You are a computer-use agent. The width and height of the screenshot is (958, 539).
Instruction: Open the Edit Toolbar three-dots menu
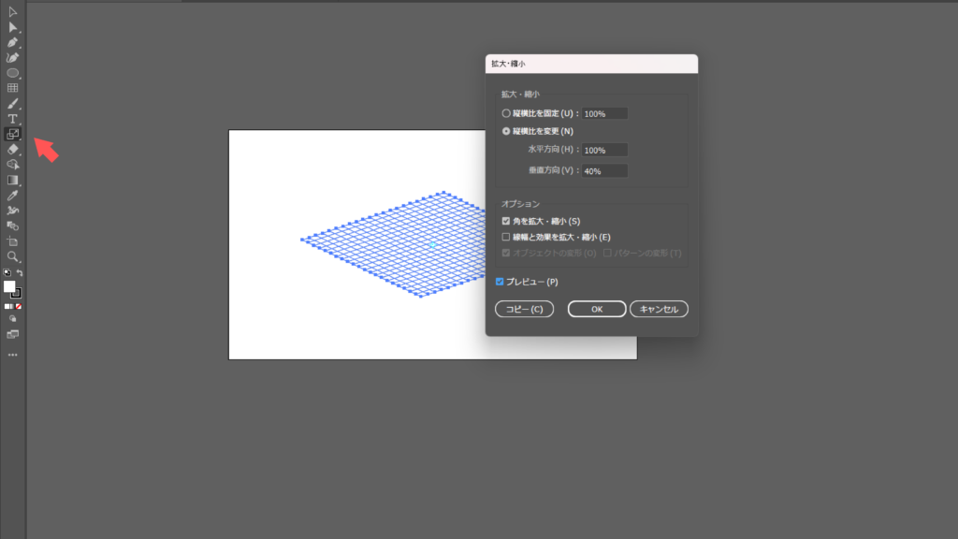[x=13, y=356]
